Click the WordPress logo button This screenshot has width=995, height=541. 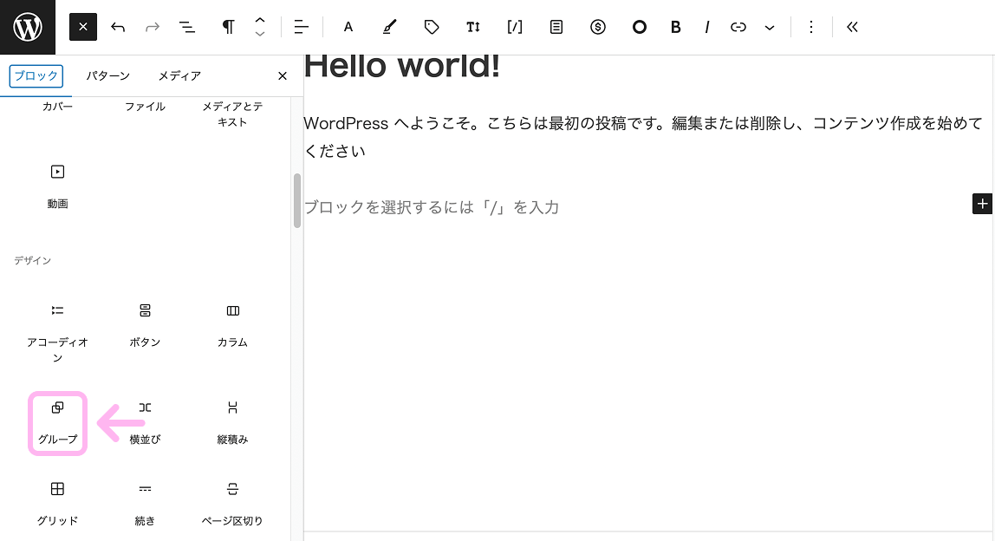click(x=27, y=27)
